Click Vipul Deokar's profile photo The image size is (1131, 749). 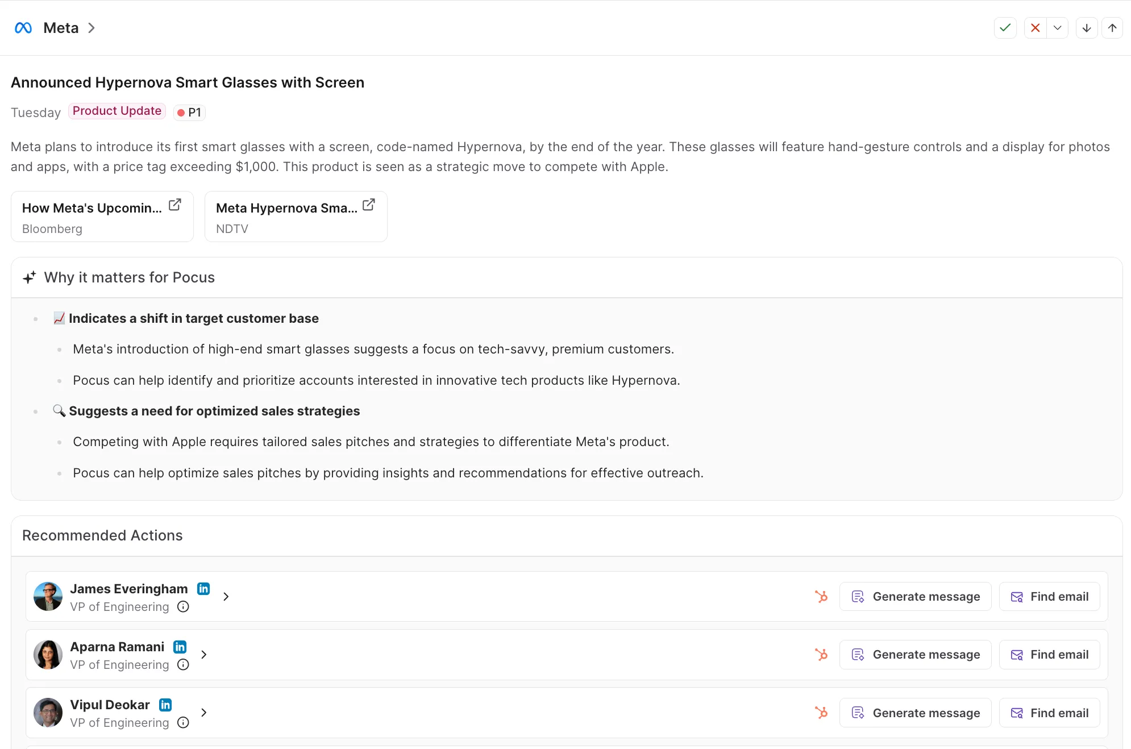(x=48, y=713)
